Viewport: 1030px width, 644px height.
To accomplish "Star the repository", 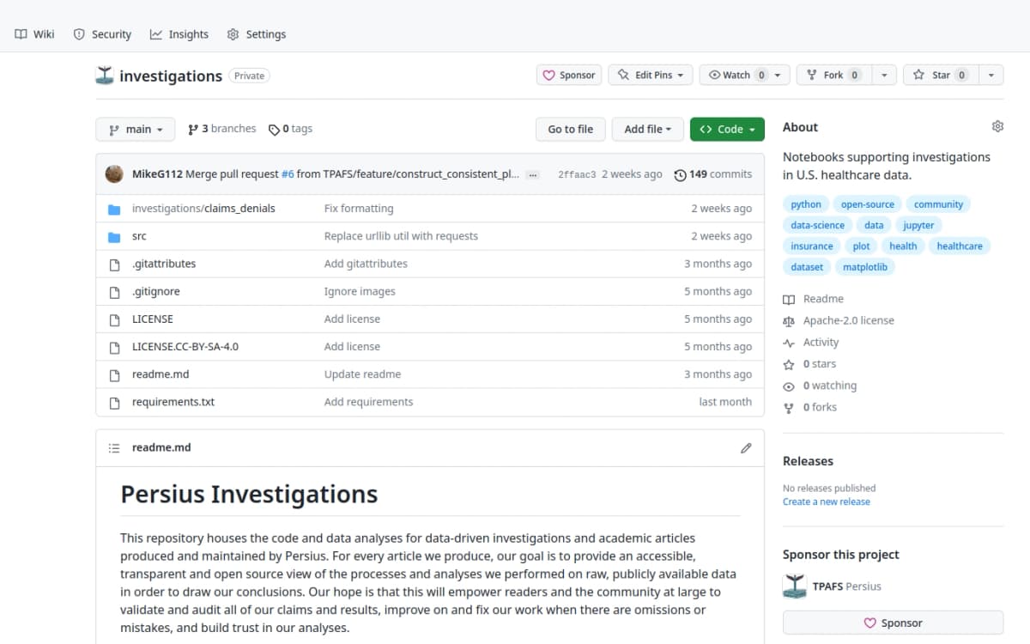I will click(941, 75).
